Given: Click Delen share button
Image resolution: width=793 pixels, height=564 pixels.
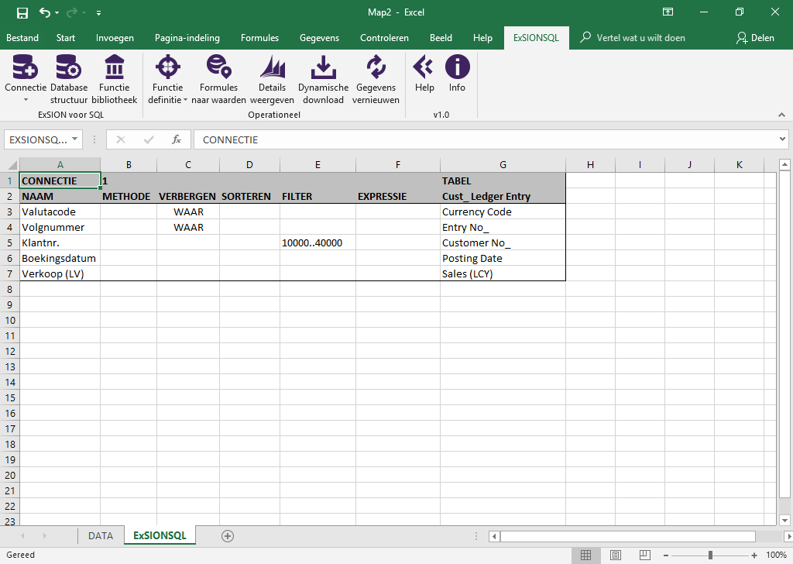Looking at the screenshot, I should click(755, 38).
